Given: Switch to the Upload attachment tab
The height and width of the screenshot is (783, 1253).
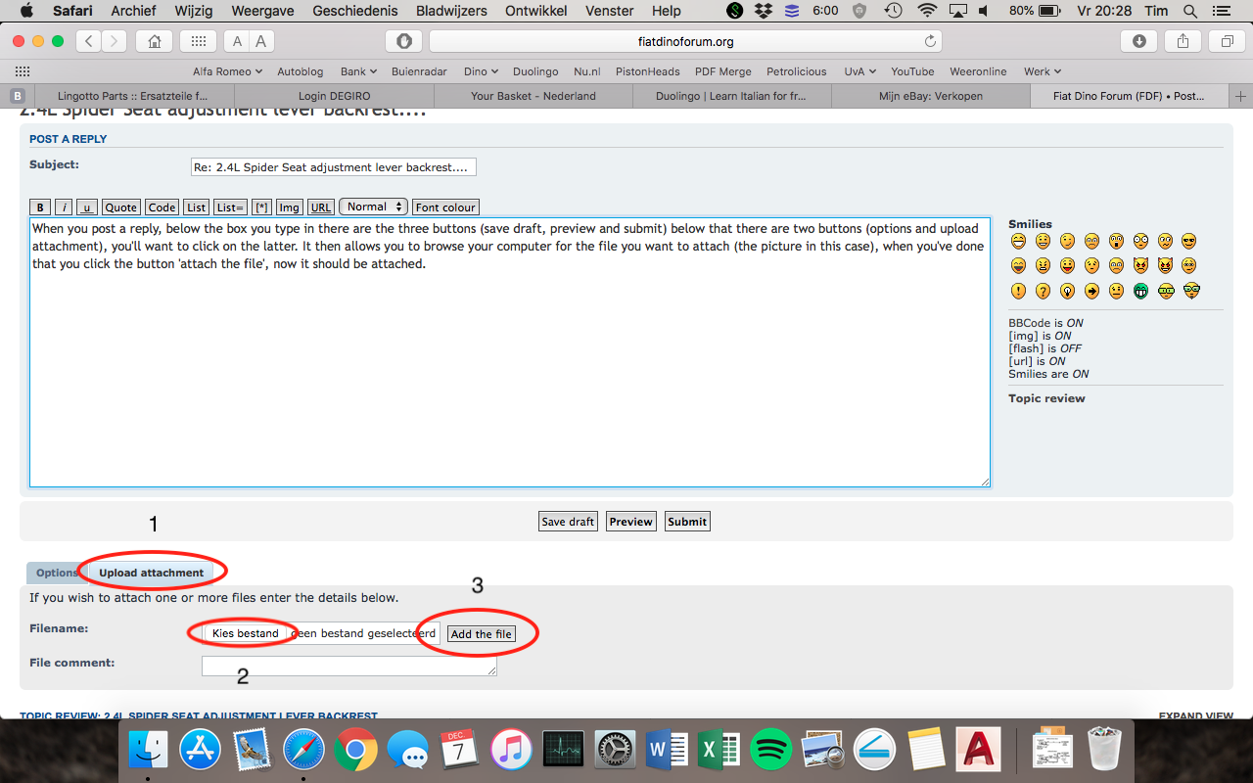Looking at the screenshot, I should pyautogui.click(x=151, y=573).
